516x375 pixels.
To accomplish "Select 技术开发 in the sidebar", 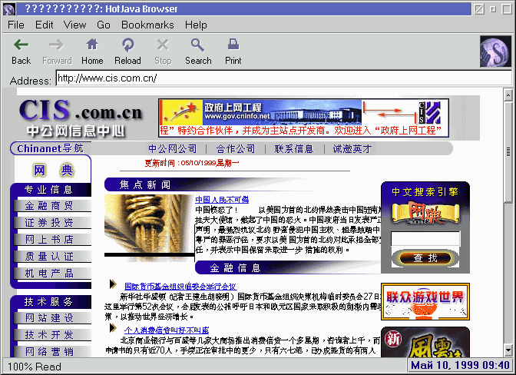I will (x=52, y=335).
